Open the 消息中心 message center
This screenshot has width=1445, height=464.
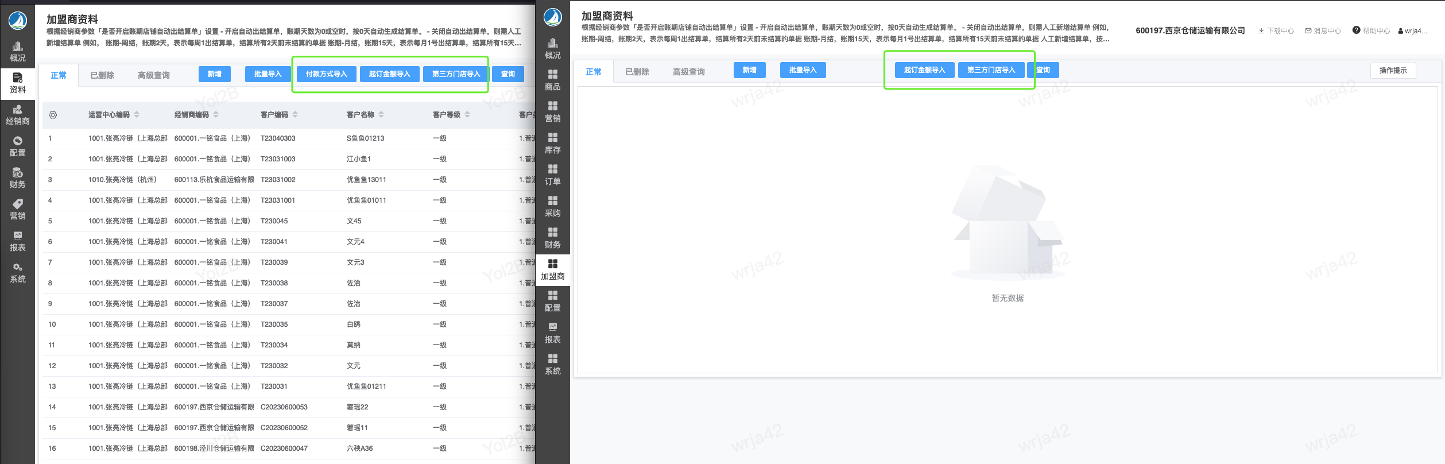(1323, 31)
